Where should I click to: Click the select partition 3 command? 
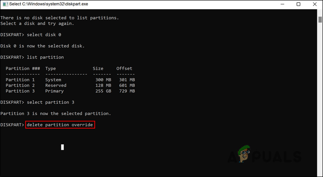(x=51, y=102)
